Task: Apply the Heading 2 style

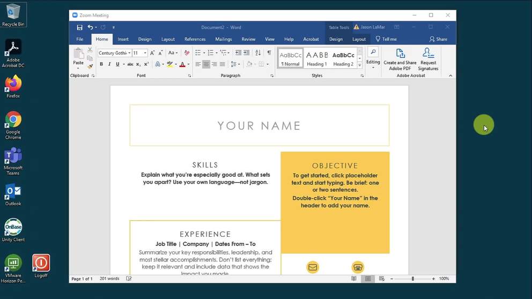Action: coord(343,58)
